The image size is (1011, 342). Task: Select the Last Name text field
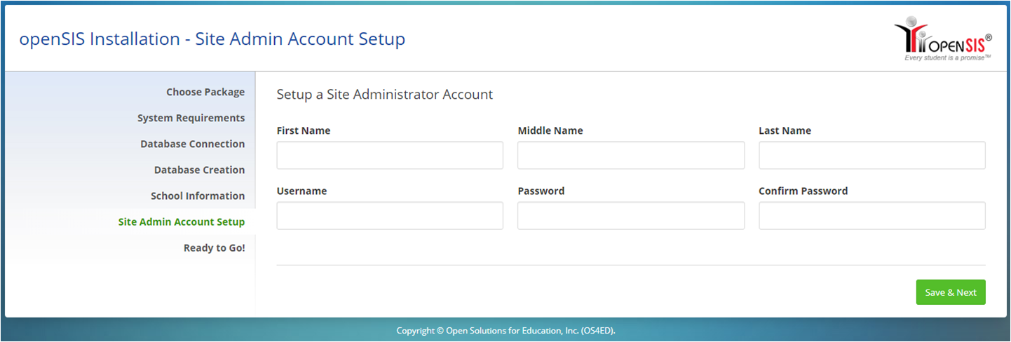(872, 155)
